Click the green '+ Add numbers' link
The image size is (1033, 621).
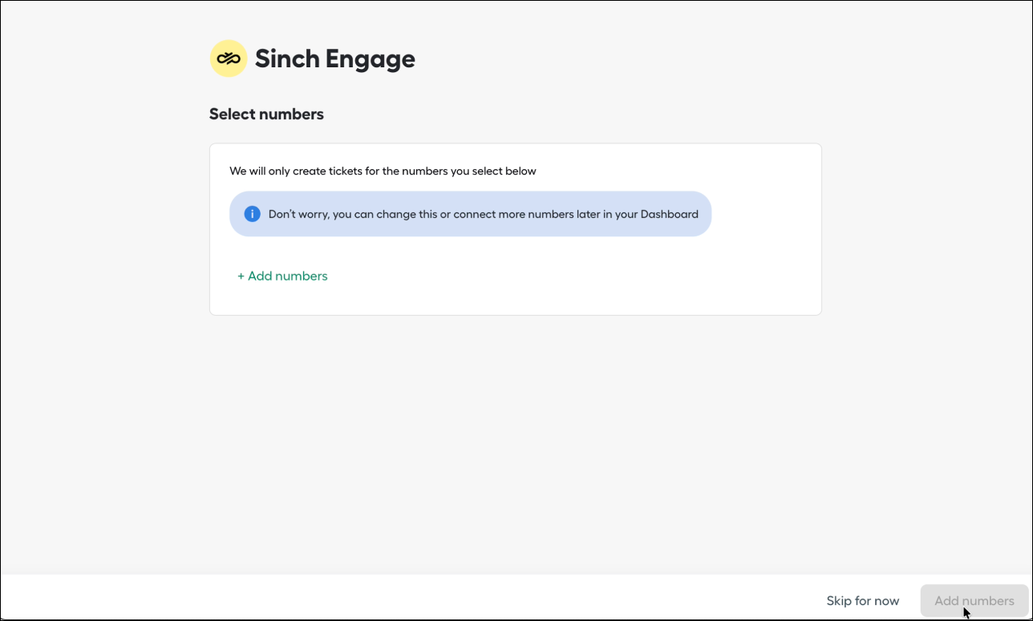click(282, 276)
